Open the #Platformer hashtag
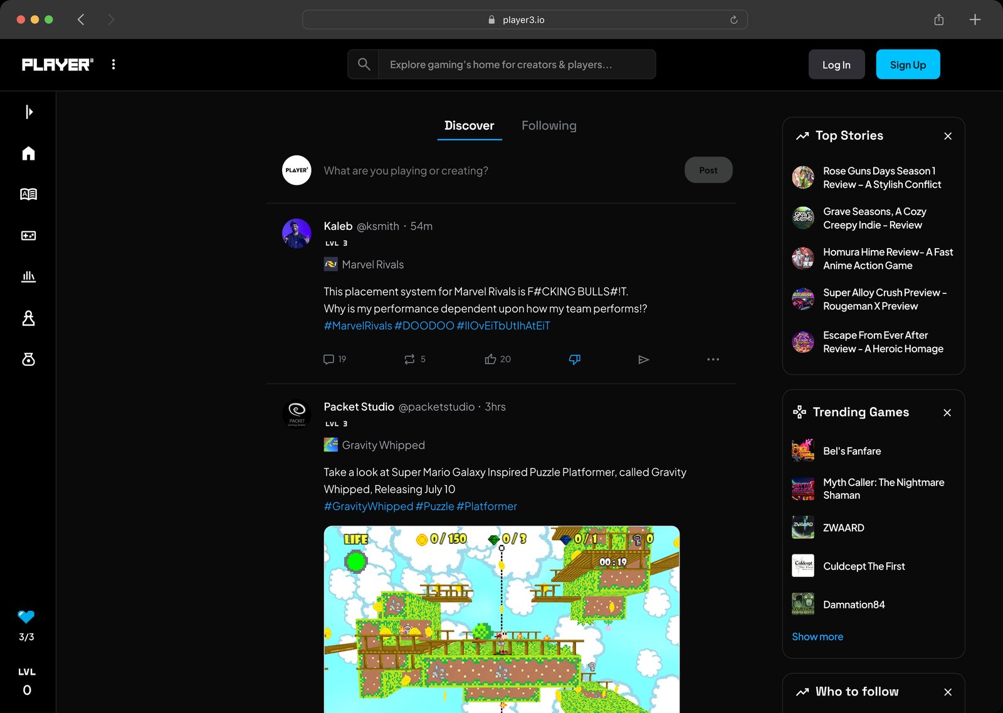Screen dimensions: 1003x713 point(487,506)
